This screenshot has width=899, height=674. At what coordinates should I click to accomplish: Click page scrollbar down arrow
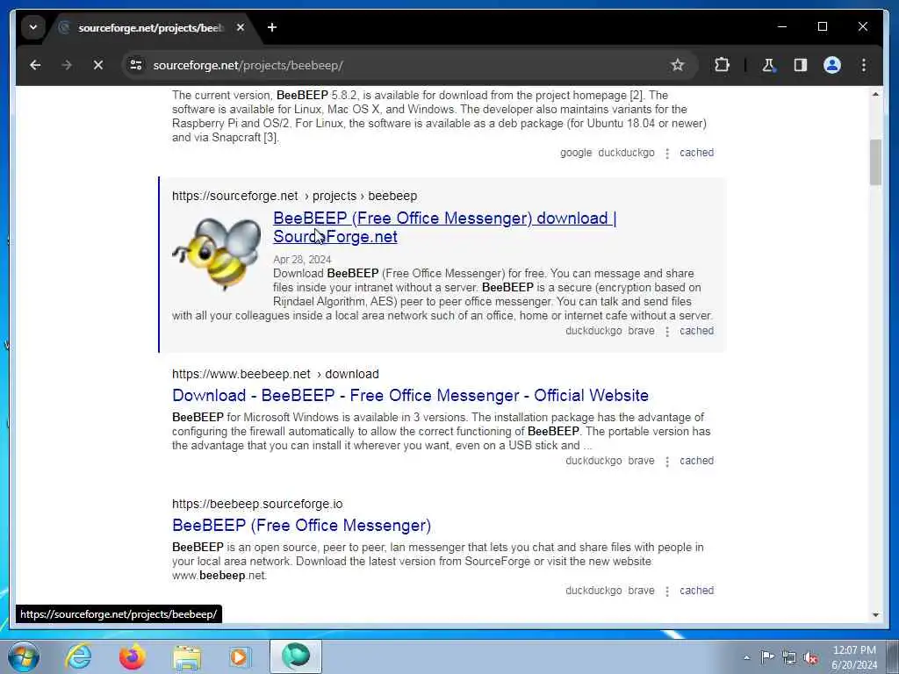(875, 615)
